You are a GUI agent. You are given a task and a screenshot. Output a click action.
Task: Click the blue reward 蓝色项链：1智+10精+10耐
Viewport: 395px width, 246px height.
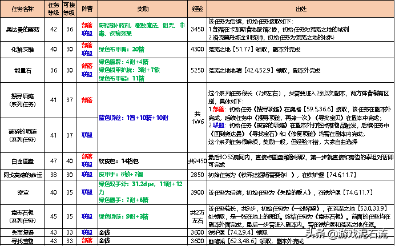[x=133, y=118]
